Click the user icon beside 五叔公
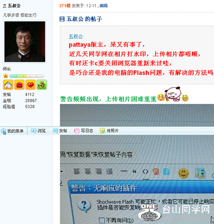214x224 pixels. [x=5, y=6]
